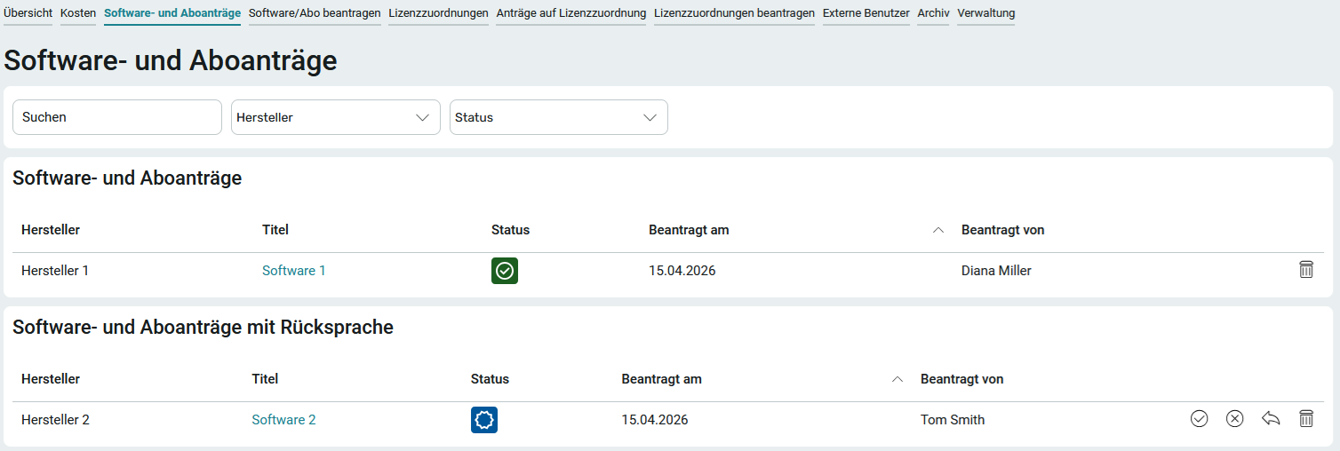Delete the Software 1 request via trash icon
This screenshot has height=451, width=1340.
coord(1305,270)
